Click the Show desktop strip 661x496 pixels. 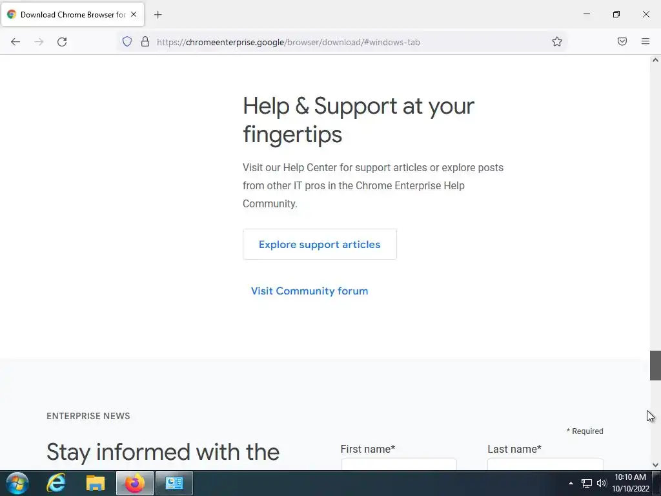click(656, 483)
